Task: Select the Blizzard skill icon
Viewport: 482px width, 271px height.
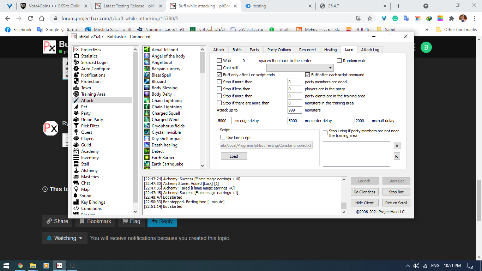Action: pos(147,82)
